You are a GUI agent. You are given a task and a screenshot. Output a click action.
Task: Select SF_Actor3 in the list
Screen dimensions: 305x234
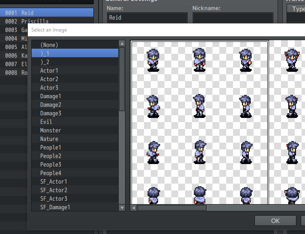[x=75, y=198]
